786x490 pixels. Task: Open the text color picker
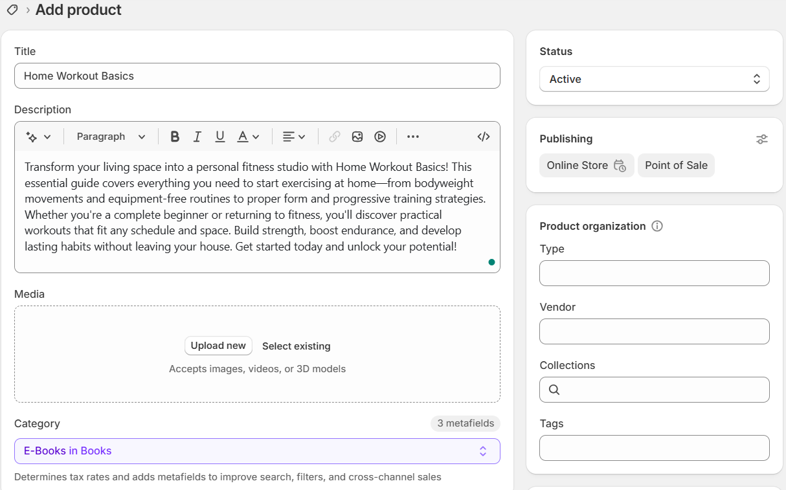click(x=248, y=137)
